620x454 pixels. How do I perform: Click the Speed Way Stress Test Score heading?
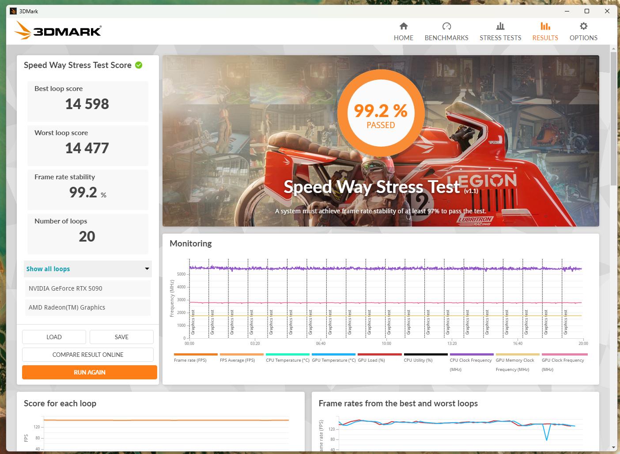tap(78, 65)
